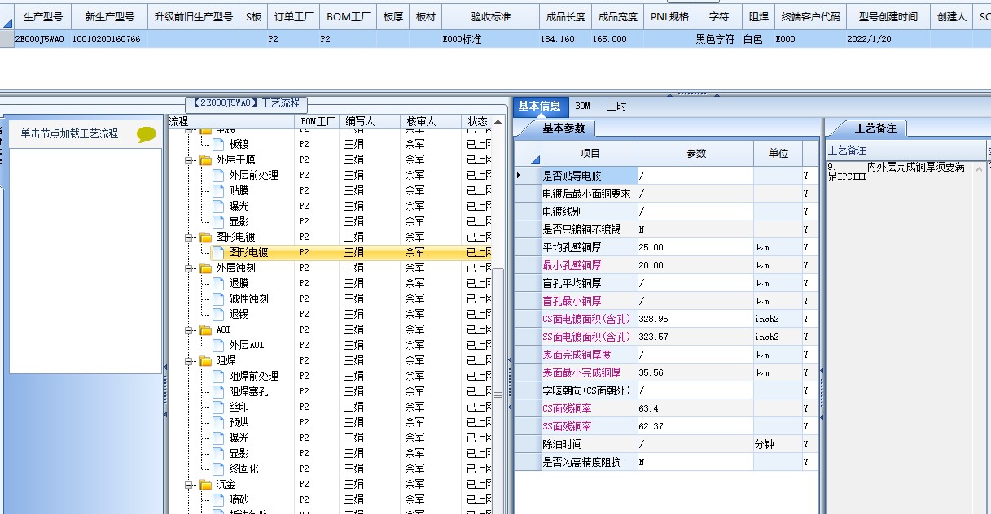Screen dimensions: 991x514
Task: Select the 曝光 step under 外层干膜
Action: (239, 206)
